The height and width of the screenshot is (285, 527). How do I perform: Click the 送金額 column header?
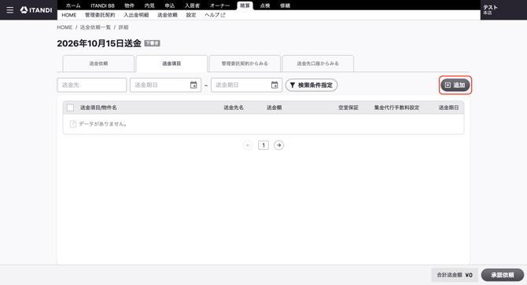click(x=275, y=108)
